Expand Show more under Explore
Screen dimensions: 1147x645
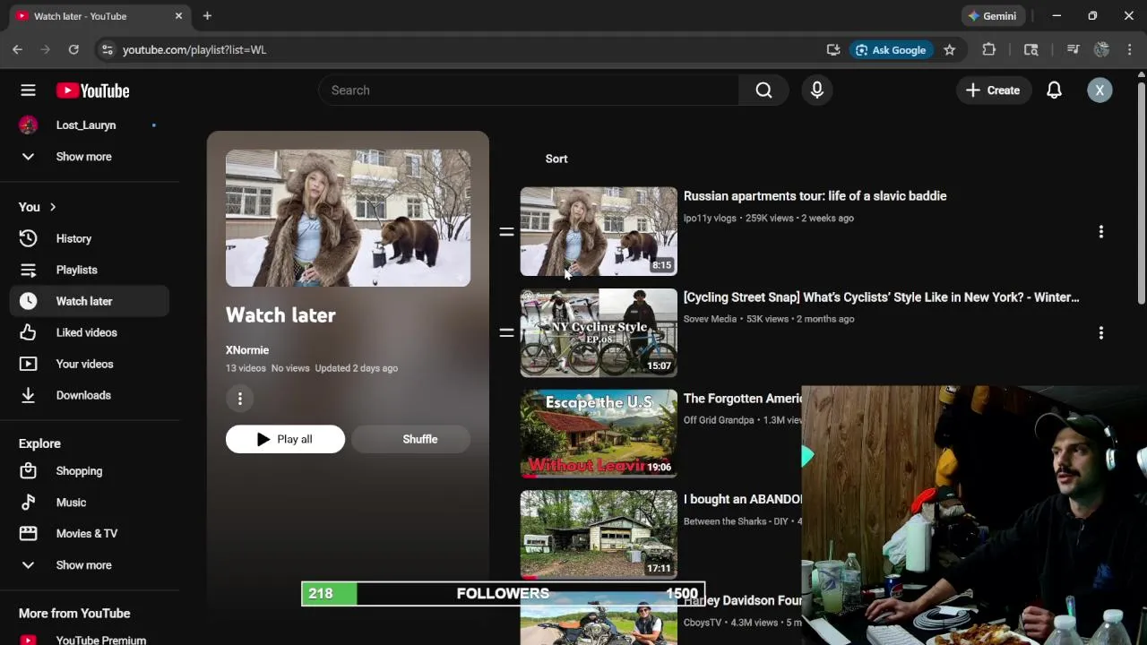coord(90,565)
